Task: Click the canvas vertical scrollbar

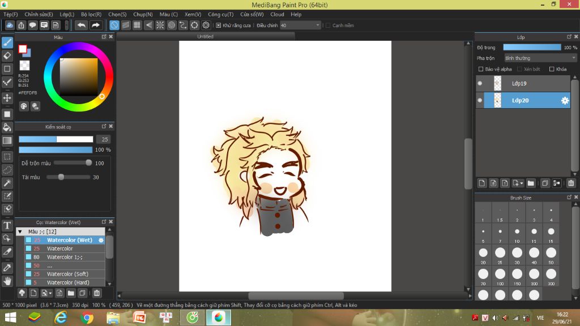Action: (468, 164)
